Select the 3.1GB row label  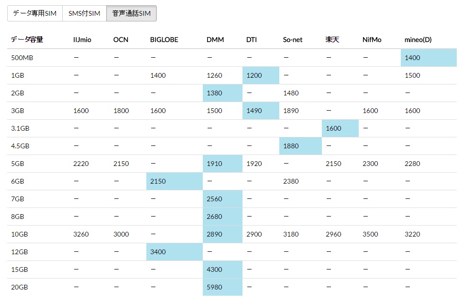tap(21, 128)
